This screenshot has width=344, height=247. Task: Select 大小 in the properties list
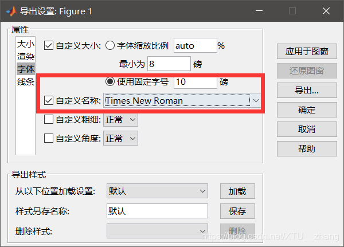26,44
